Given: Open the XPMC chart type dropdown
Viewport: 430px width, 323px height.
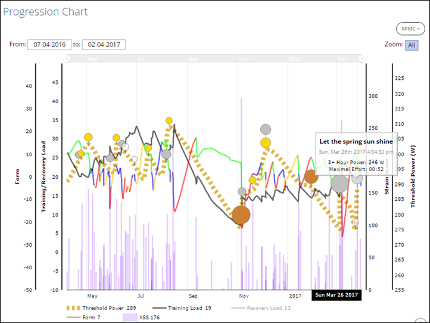Looking at the screenshot, I should pos(412,28).
